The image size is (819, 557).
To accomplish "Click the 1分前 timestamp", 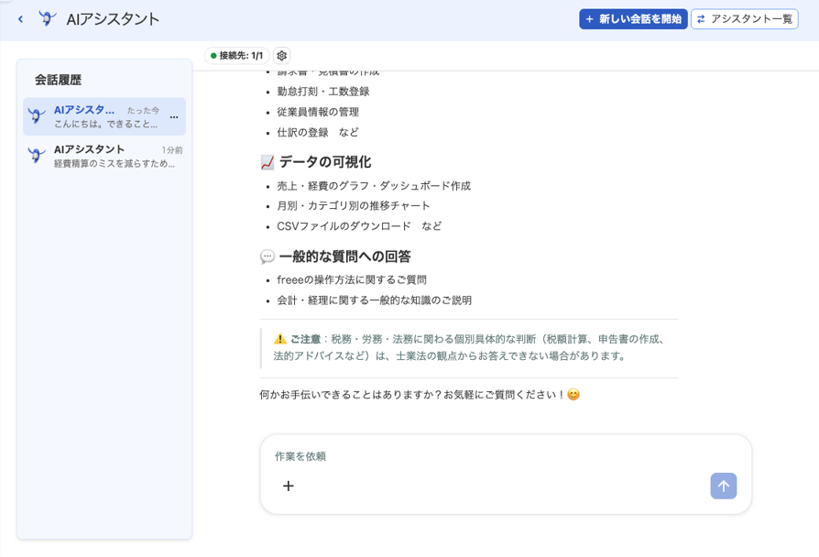I will (172, 150).
